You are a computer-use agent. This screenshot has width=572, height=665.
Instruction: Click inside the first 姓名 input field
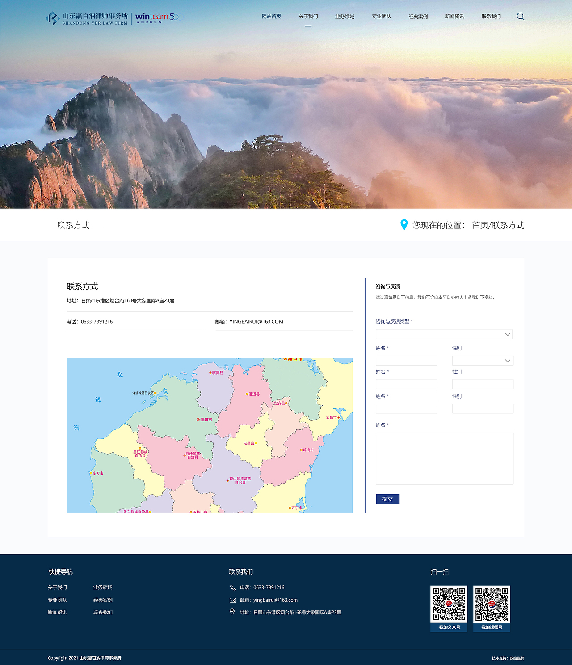click(406, 360)
